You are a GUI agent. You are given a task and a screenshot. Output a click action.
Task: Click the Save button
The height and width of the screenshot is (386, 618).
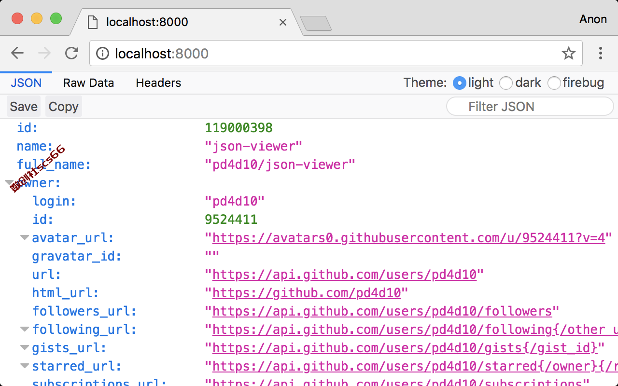click(x=24, y=107)
